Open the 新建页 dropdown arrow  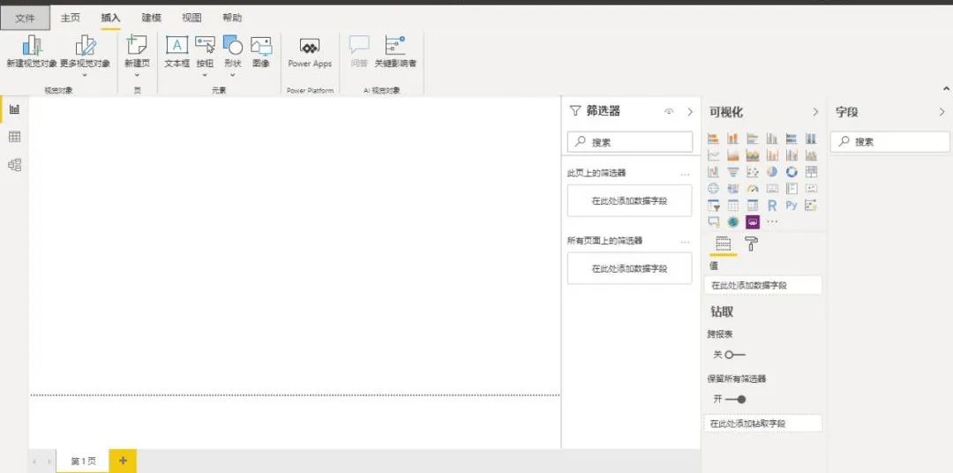[137, 75]
